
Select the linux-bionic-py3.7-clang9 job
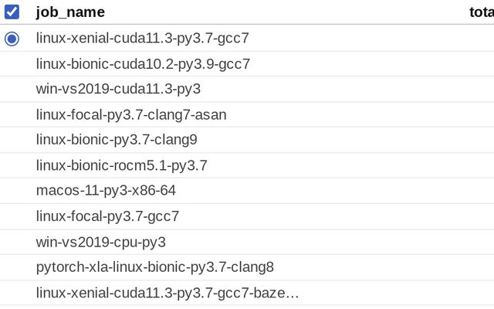(x=117, y=140)
